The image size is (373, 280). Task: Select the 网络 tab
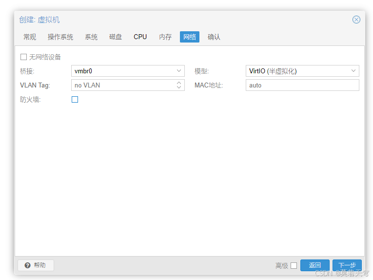click(x=190, y=37)
